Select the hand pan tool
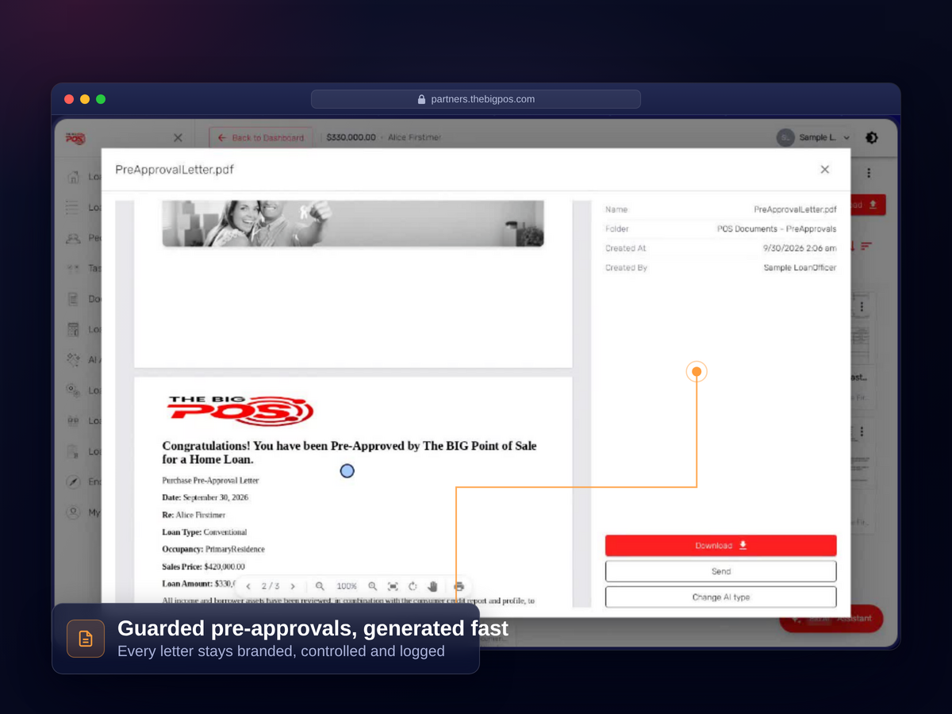This screenshot has height=714, width=952. 432,586
